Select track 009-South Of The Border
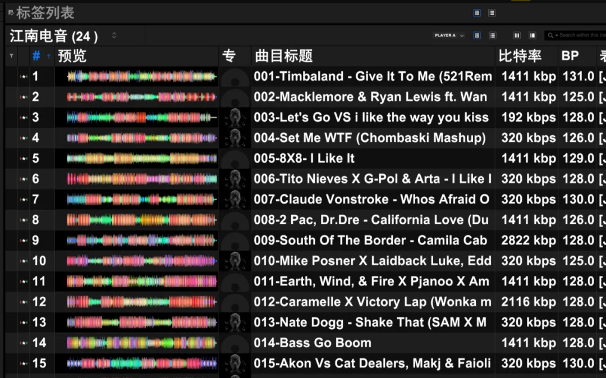606x378 pixels. 370,240
